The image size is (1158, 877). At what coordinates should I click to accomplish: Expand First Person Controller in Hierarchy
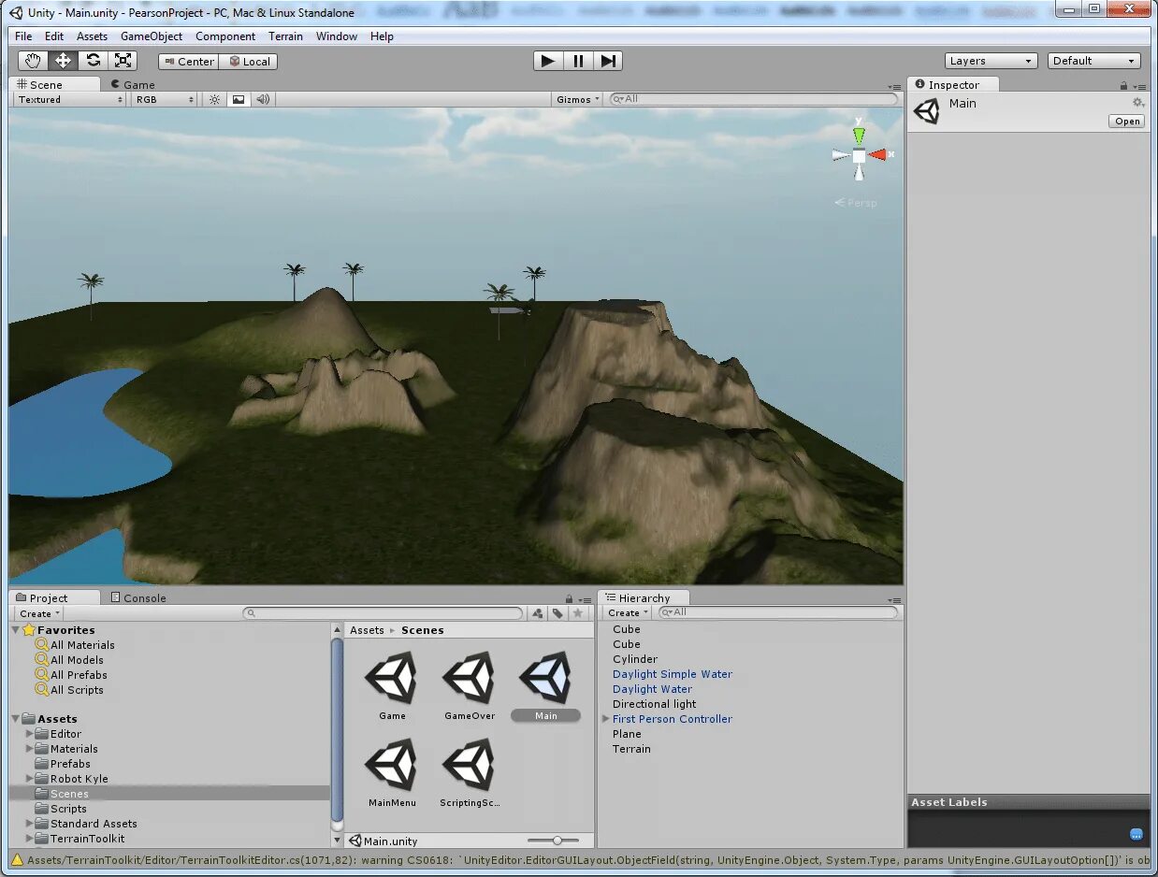click(605, 719)
